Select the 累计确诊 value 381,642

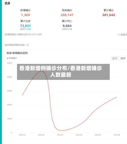click(x=109, y=15)
